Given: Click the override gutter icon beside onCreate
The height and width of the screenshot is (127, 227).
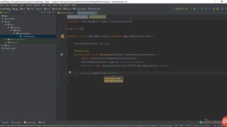Looking at the screenshot, I should 62,55.
